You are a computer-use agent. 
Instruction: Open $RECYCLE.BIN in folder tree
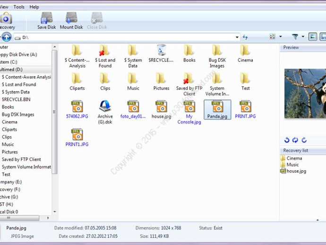[x=16, y=99]
